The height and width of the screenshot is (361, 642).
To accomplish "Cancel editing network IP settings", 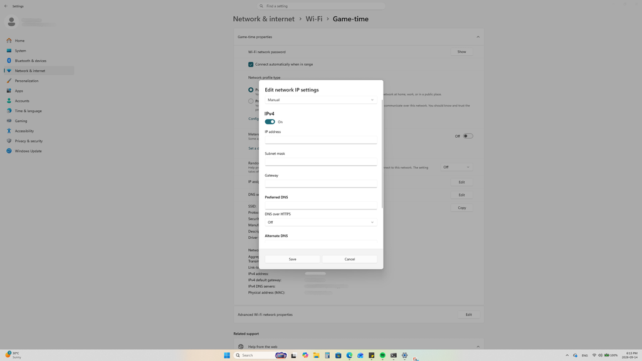I will (350, 259).
